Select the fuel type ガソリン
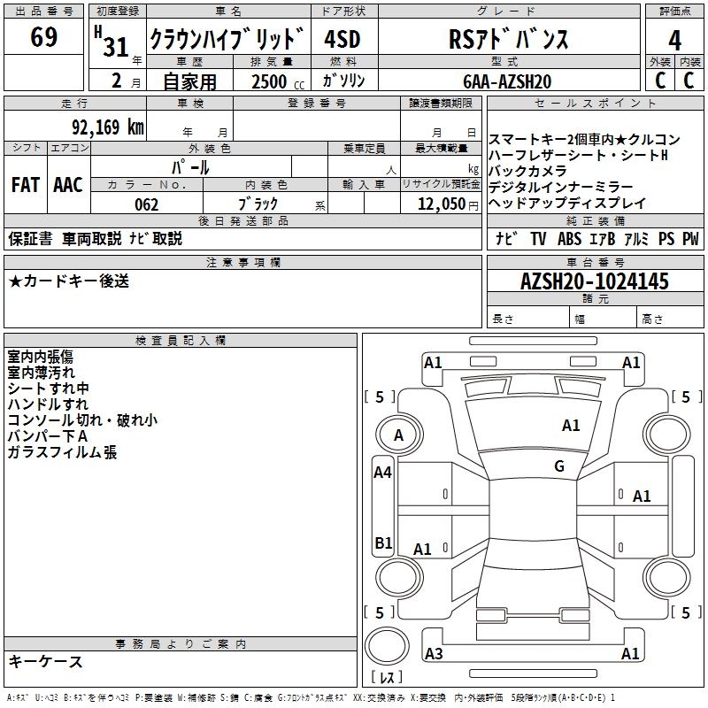The height and width of the screenshot is (708, 708). click(x=343, y=81)
